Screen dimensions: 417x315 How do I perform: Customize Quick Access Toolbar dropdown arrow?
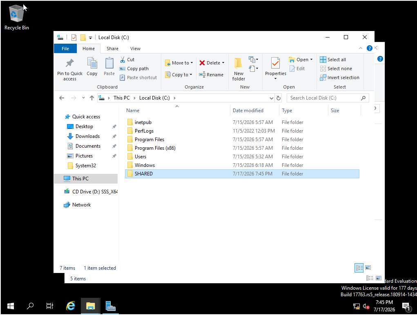[x=90, y=38]
